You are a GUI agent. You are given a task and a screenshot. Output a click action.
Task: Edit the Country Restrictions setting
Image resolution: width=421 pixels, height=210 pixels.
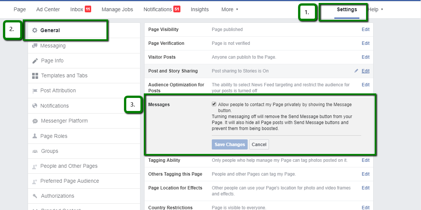coord(365,208)
